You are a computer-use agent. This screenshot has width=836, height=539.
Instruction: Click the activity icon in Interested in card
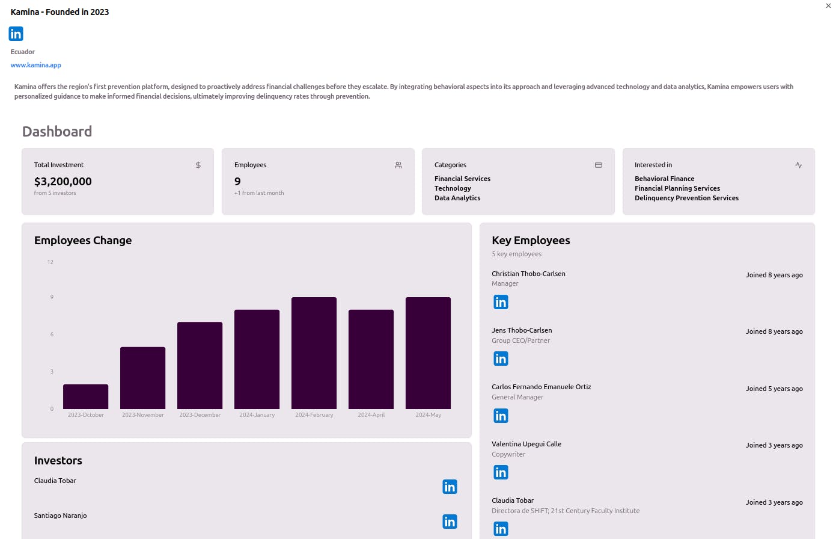pos(799,165)
